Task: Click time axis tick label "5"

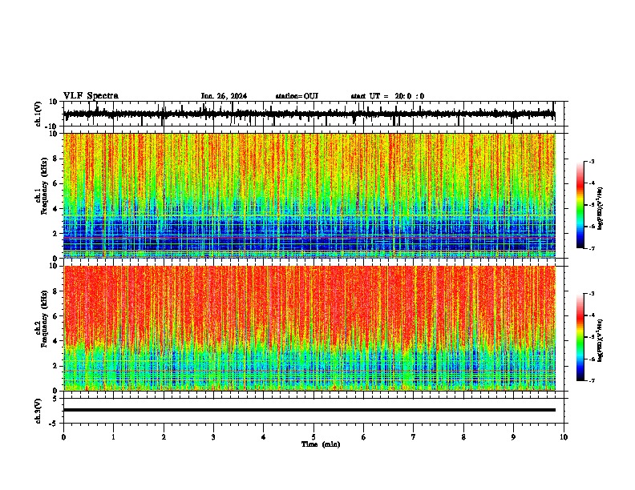Action: point(313,437)
